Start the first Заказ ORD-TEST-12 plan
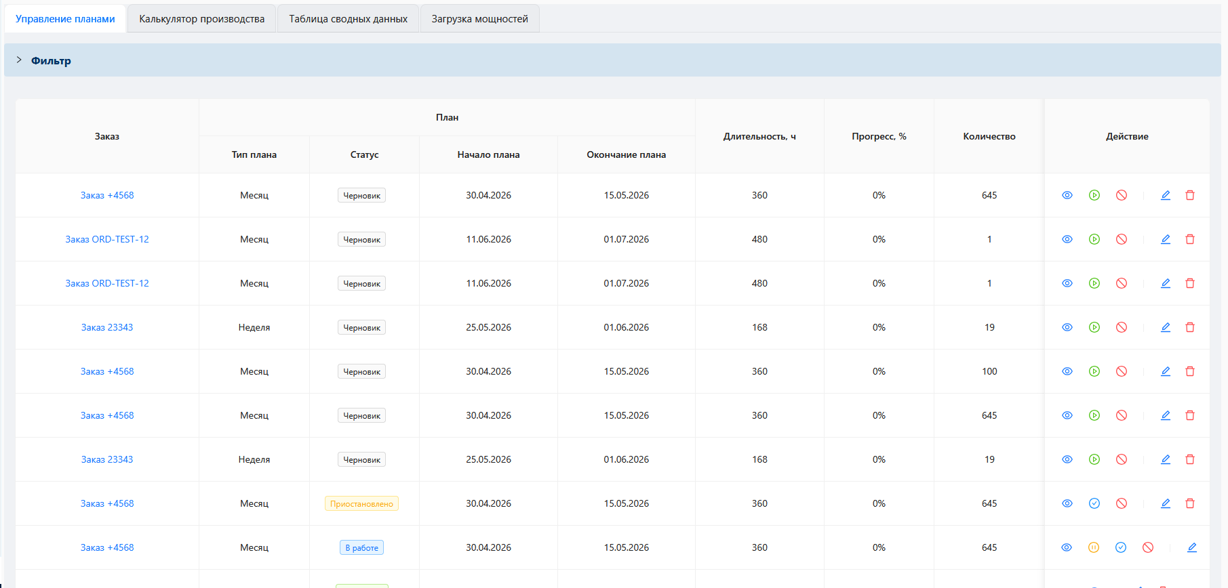 point(1094,239)
